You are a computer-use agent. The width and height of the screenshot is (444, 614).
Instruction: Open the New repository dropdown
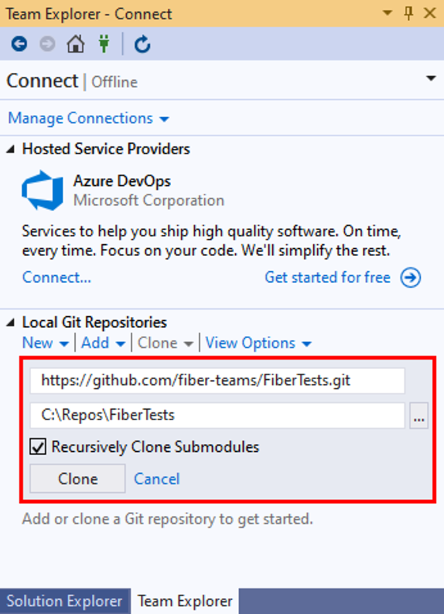coord(46,343)
